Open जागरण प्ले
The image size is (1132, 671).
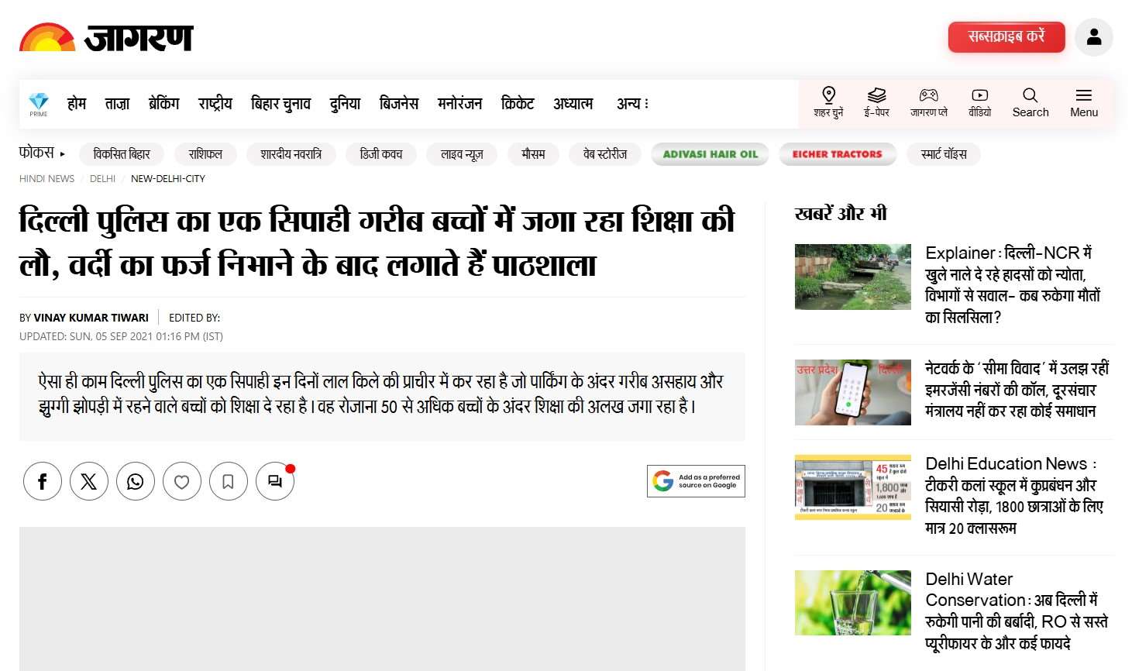point(928,103)
